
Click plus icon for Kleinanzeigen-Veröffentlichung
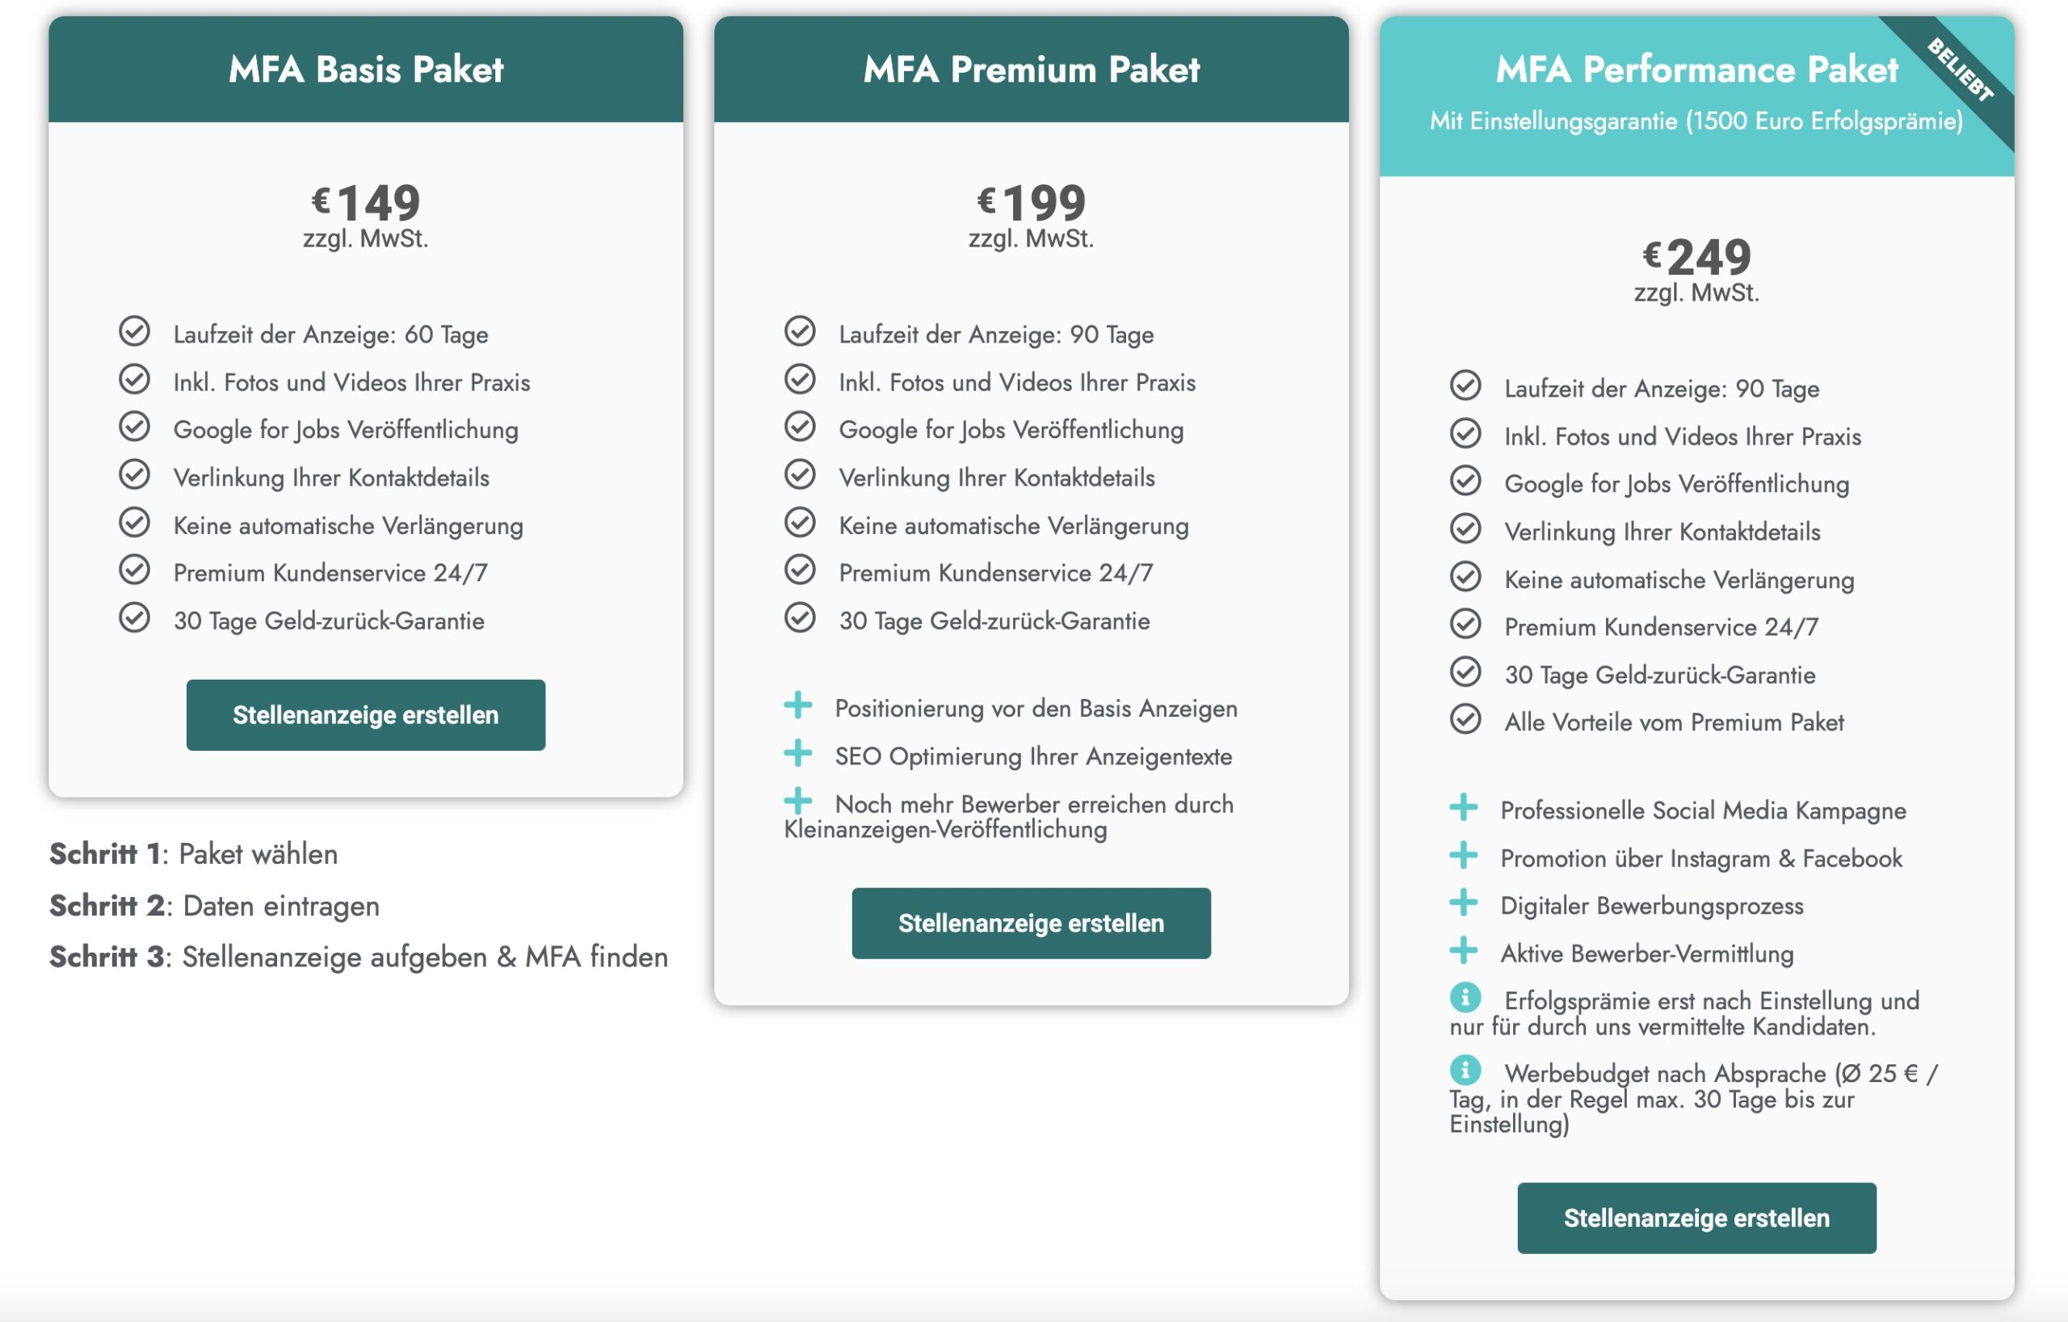[798, 802]
